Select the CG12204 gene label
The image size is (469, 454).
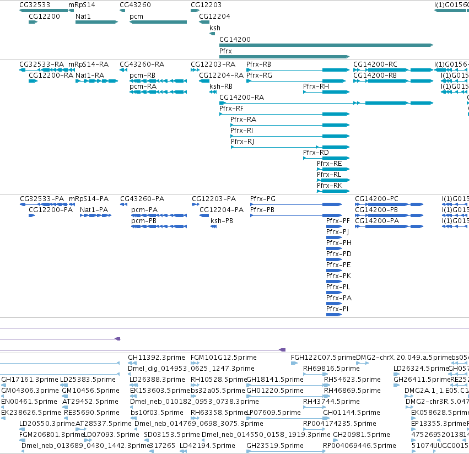pos(214,17)
